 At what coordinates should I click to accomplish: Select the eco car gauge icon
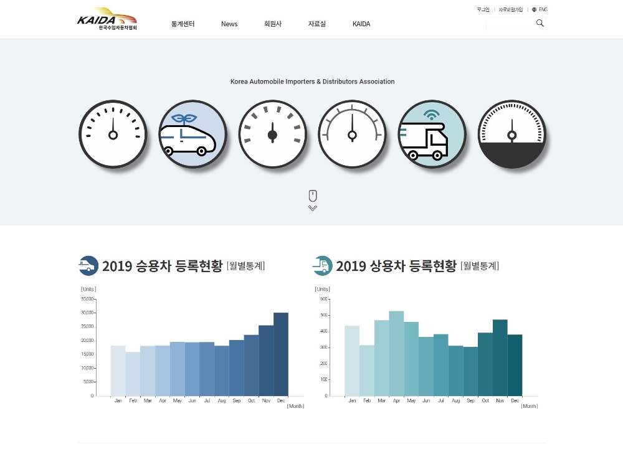click(193, 134)
